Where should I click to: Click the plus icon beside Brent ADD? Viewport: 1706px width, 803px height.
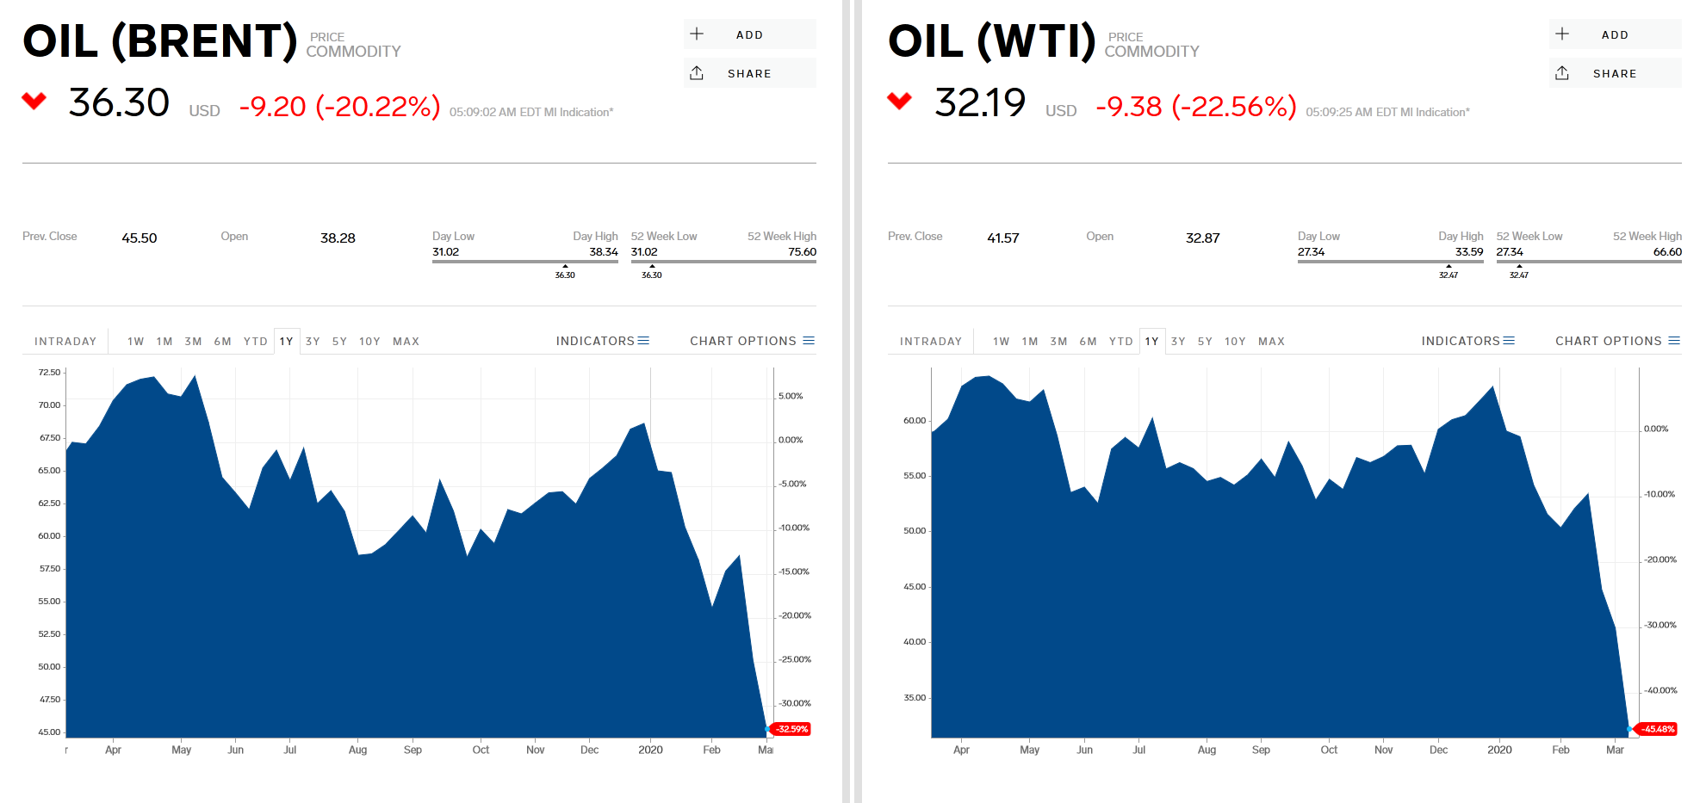click(697, 34)
